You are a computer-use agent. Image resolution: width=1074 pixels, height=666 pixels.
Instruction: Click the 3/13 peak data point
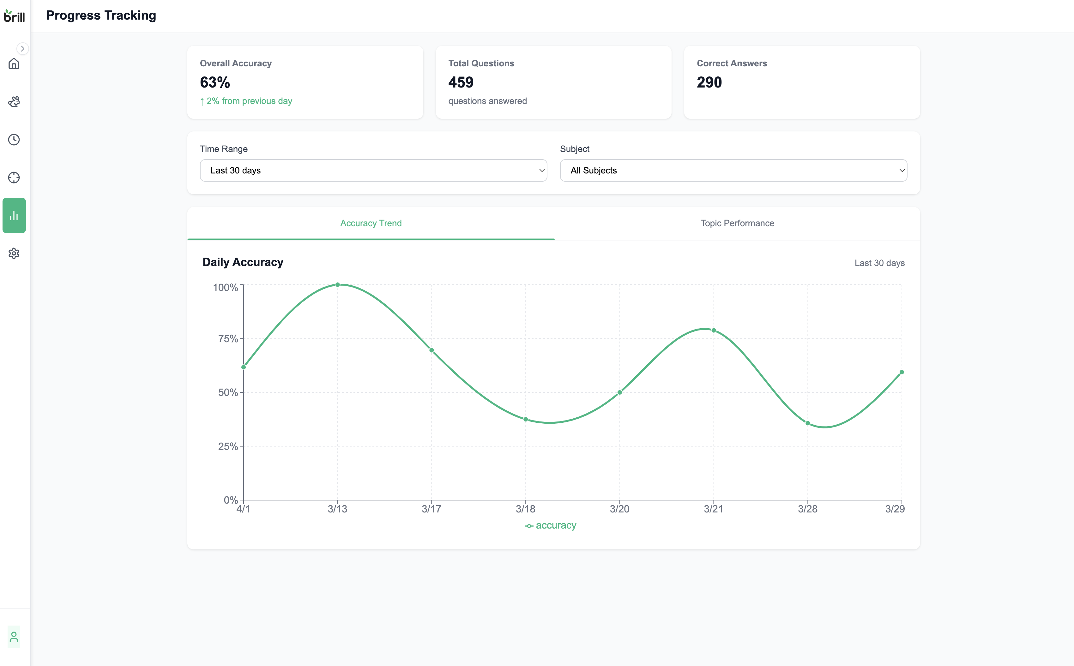point(338,285)
